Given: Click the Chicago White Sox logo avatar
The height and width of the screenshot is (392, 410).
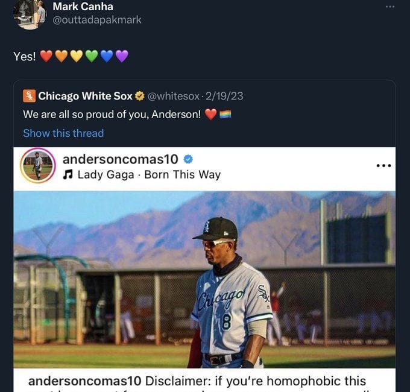Looking at the screenshot, I should (29, 96).
